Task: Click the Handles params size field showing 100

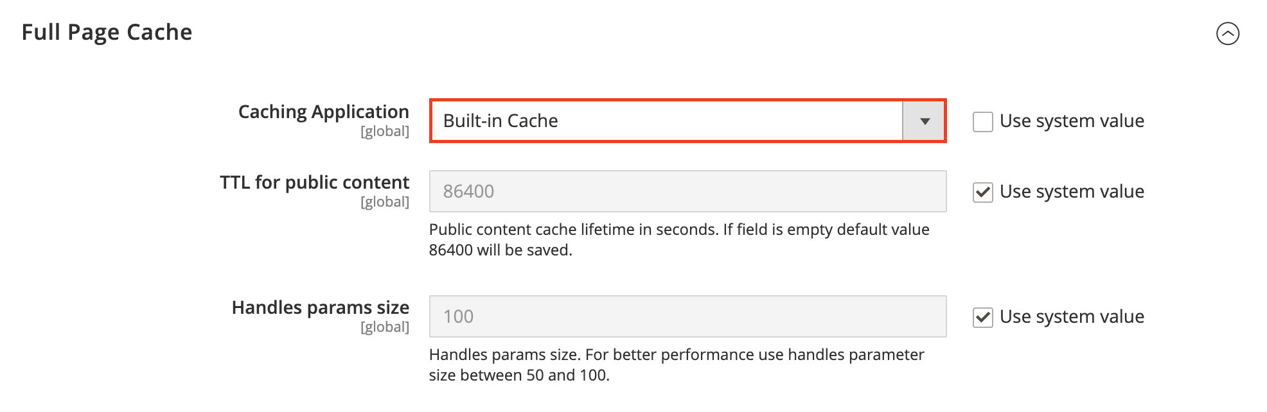Action: tap(687, 316)
